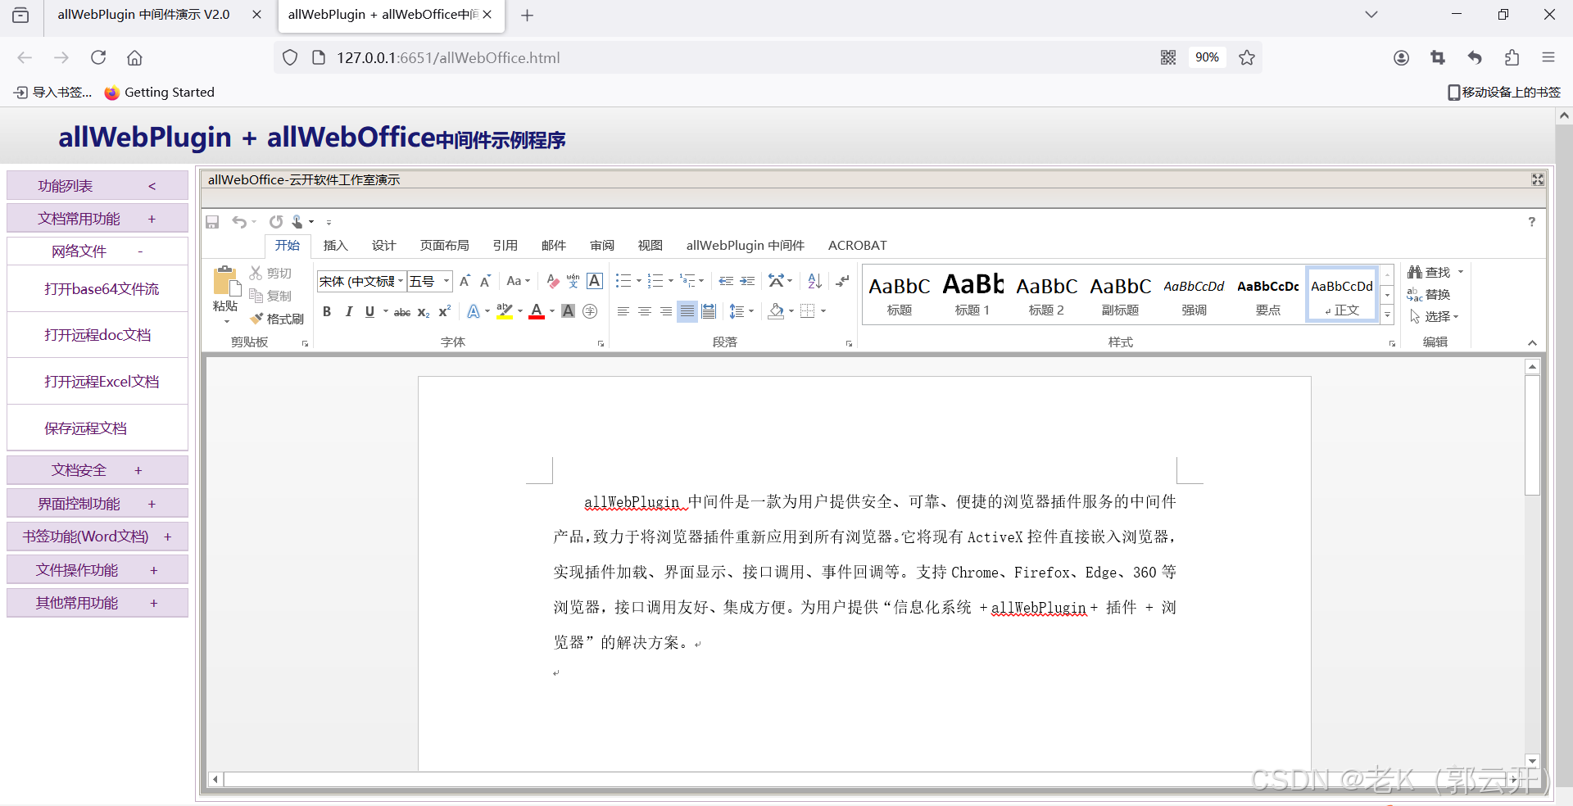
Task: Open the borders dropdown arrow
Action: pyautogui.click(x=823, y=311)
